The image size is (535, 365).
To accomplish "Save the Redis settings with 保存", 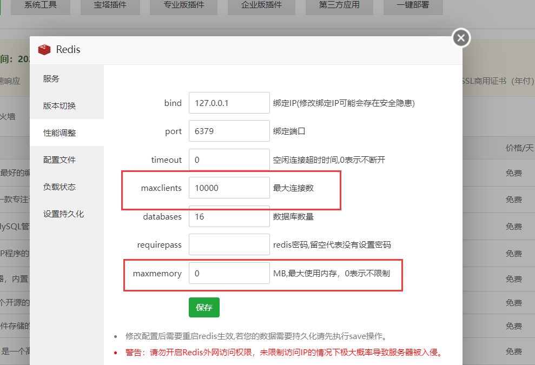I will tap(204, 307).
